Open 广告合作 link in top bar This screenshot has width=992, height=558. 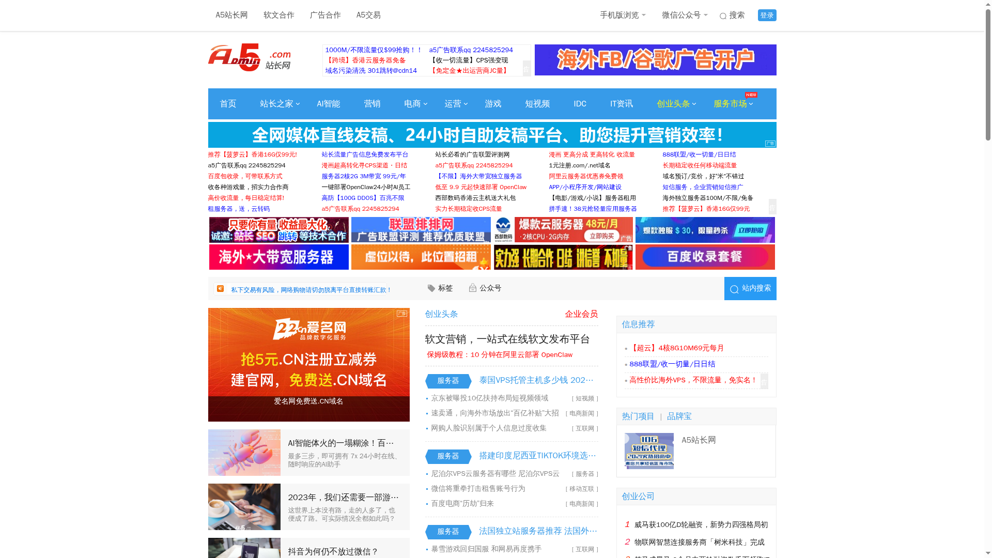point(326,16)
